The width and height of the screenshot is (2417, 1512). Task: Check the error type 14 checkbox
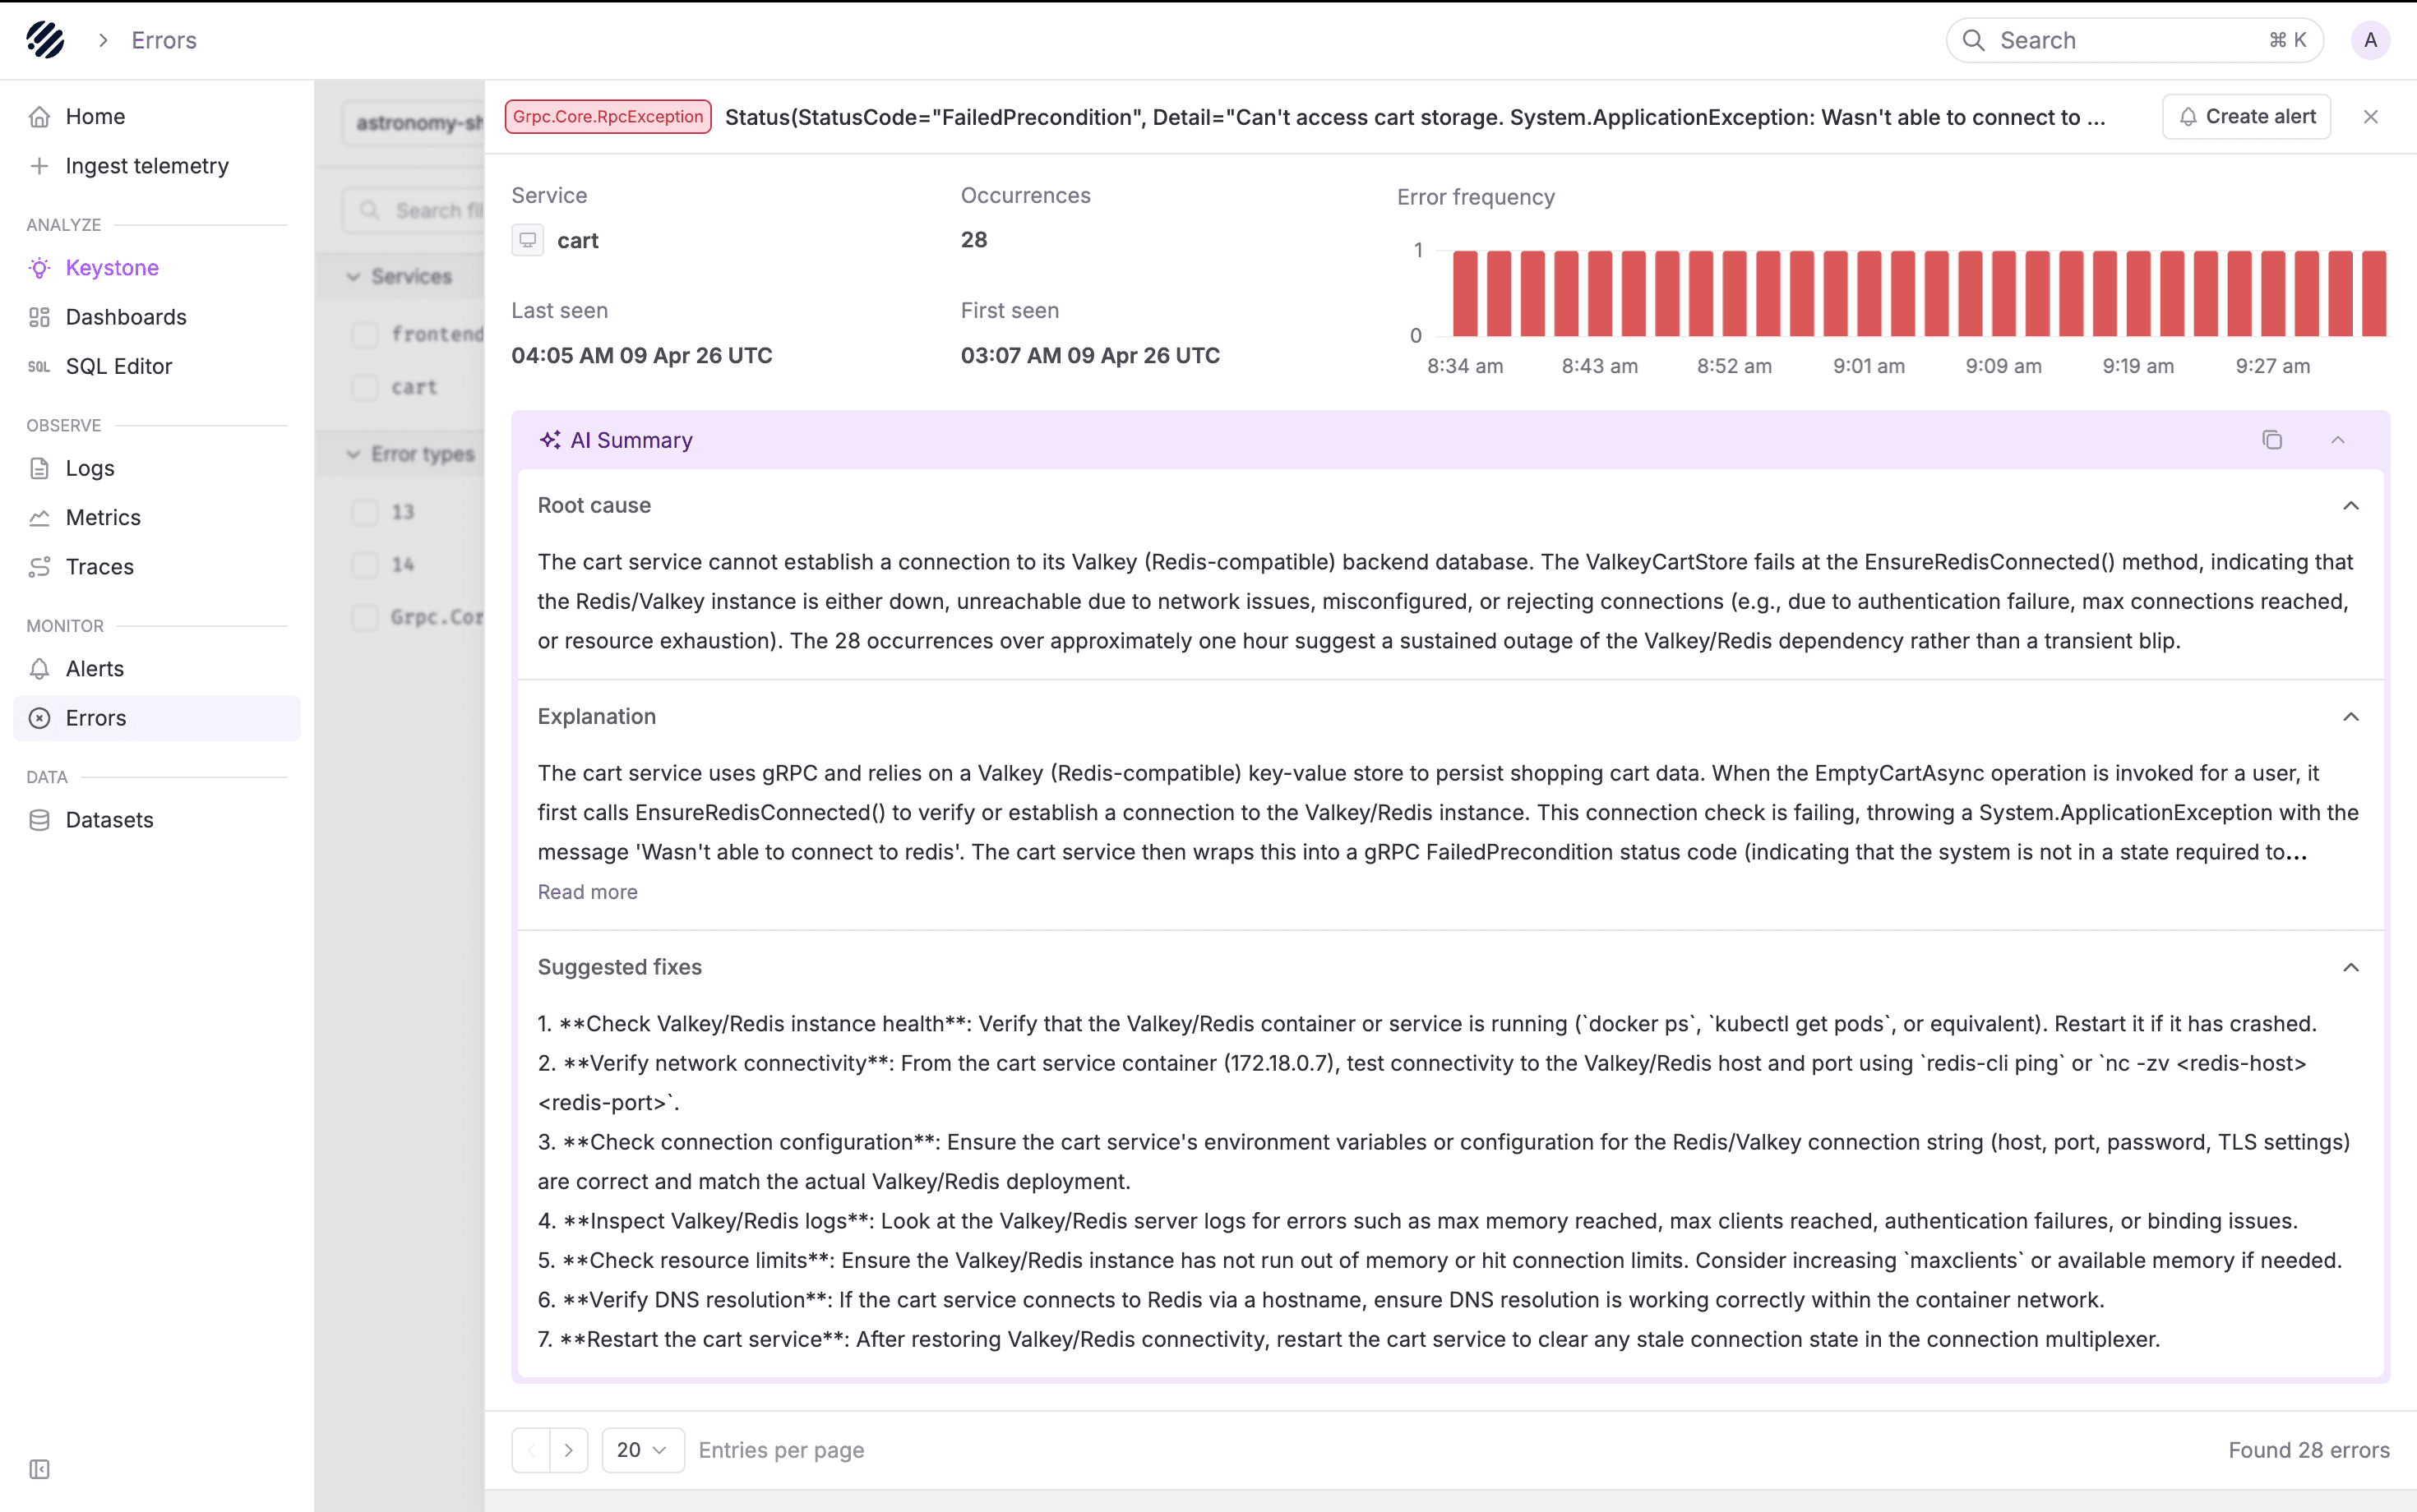(365, 565)
